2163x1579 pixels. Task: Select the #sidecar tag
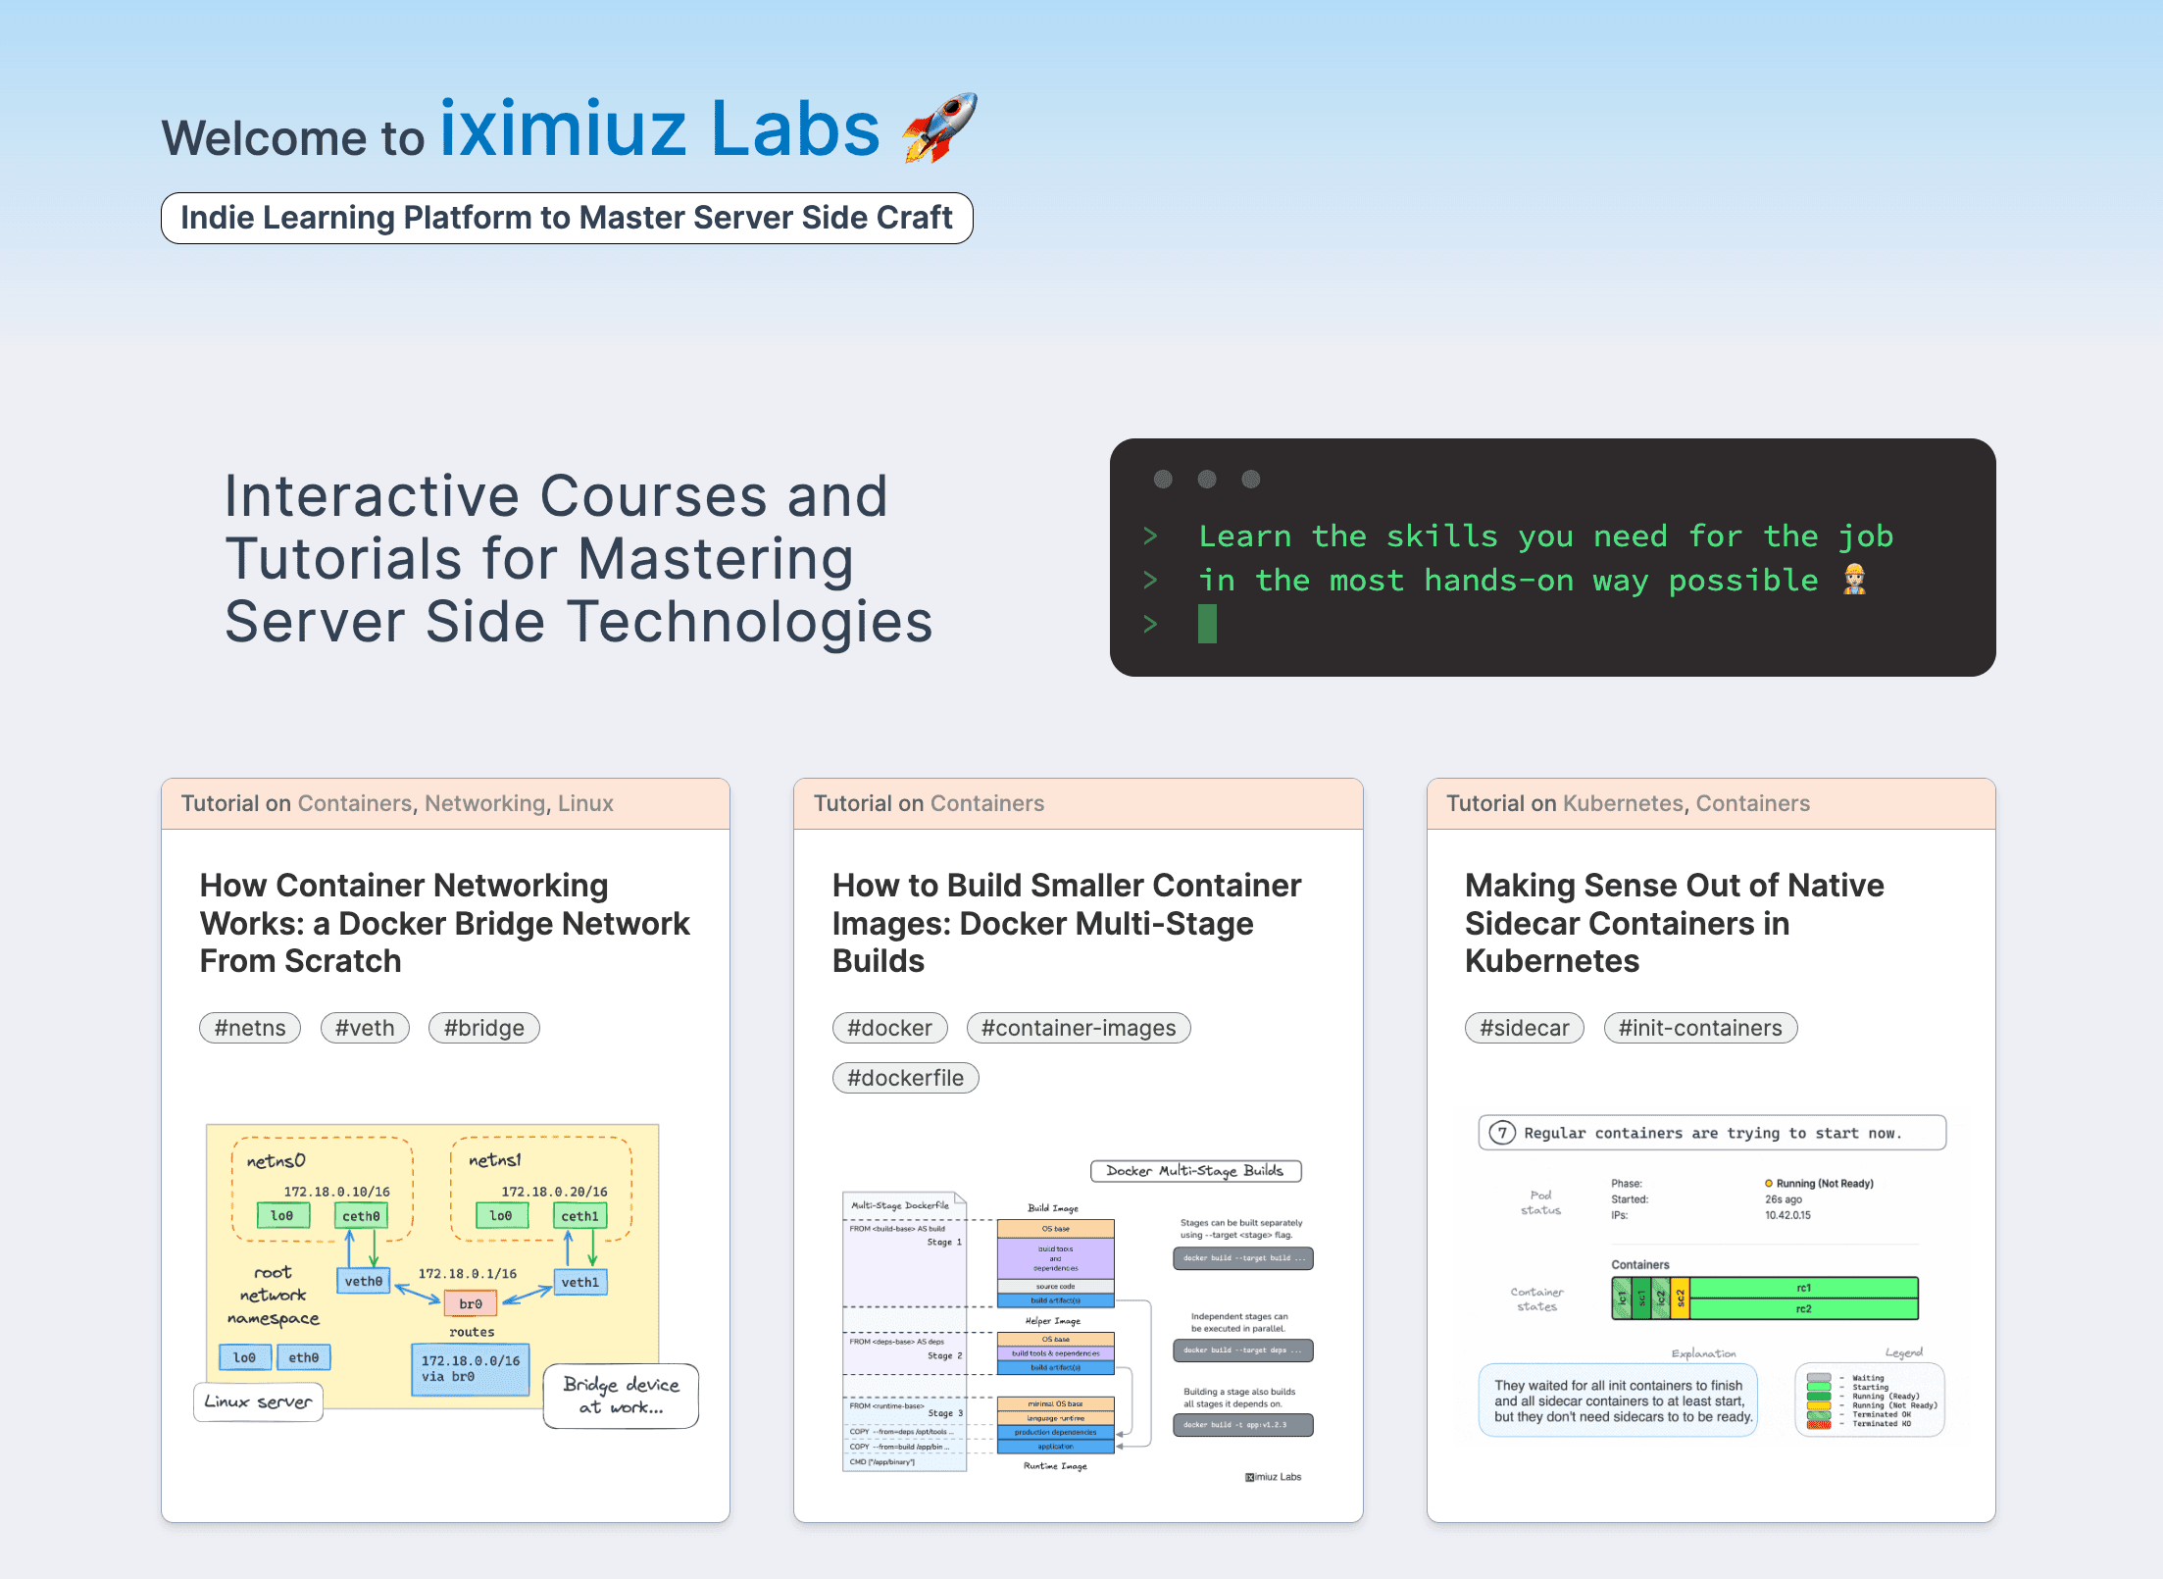click(x=1523, y=1028)
